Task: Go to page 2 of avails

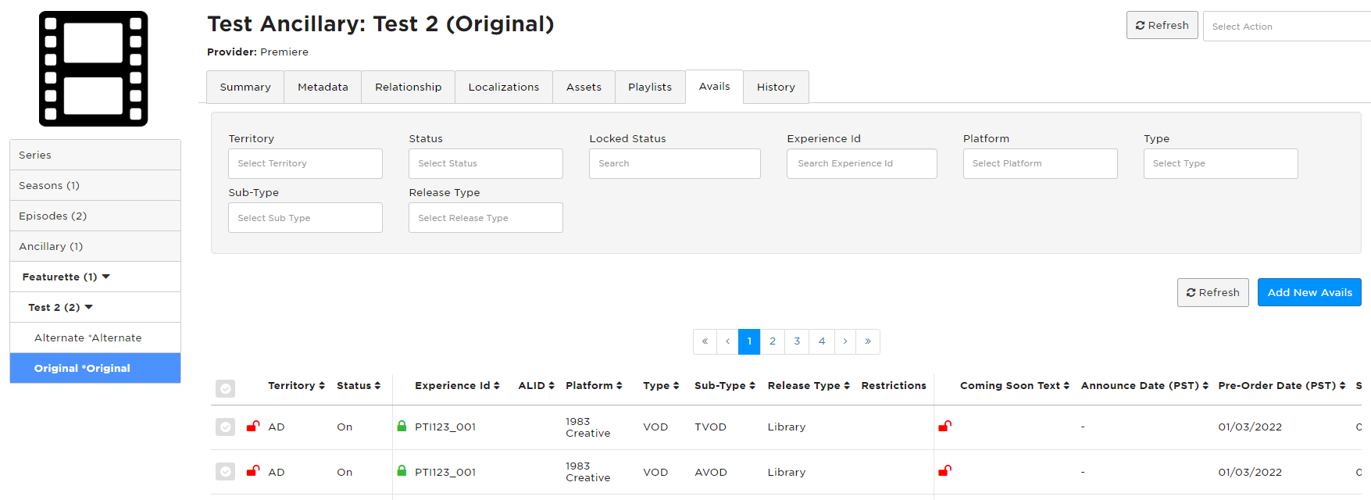Action: [773, 341]
